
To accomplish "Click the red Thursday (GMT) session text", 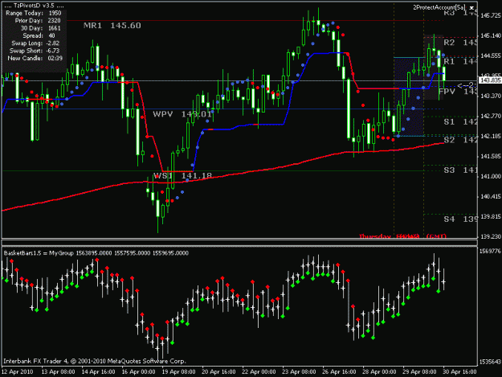I will tap(402, 236).
